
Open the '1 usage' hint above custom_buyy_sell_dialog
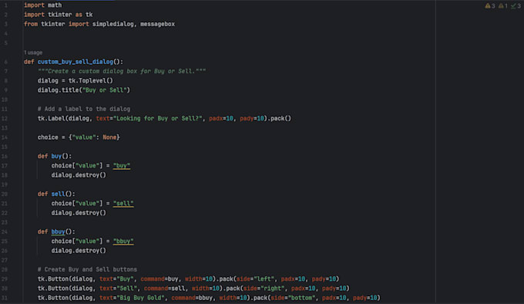pos(33,52)
